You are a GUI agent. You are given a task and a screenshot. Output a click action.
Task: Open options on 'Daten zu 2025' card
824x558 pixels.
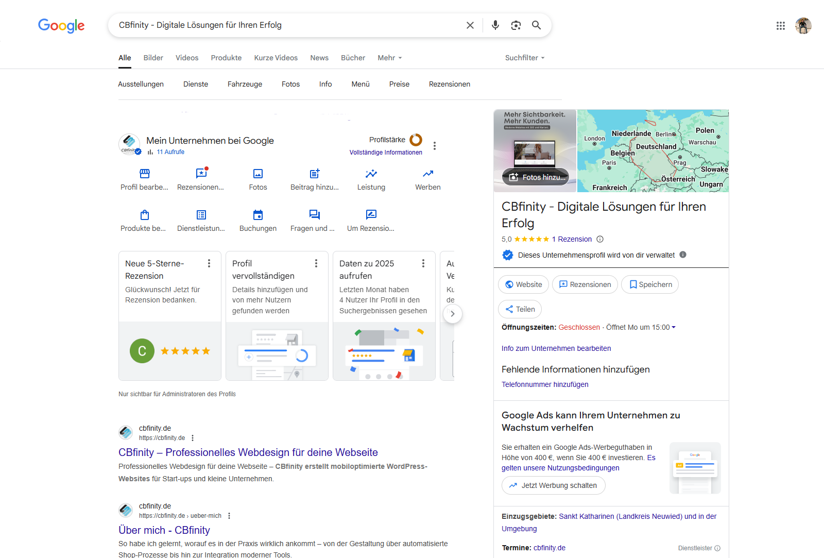click(423, 263)
